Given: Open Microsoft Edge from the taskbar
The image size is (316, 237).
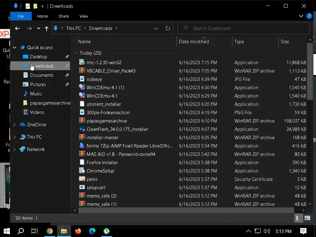Looking at the screenshot, I should point(92,231).
